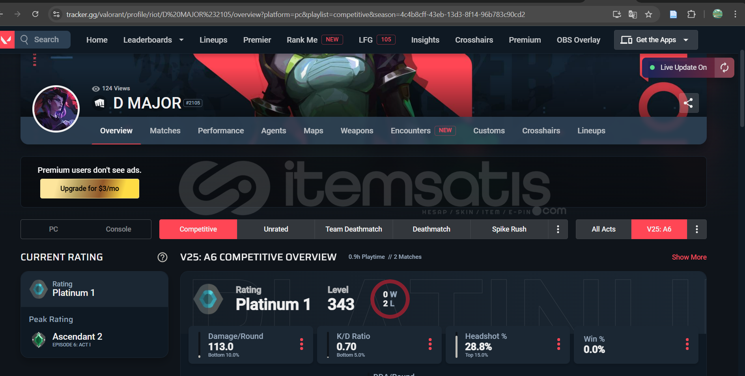Screen dimensions: 745x376
Task: Open the browser extensions puzzle icon
Action: click(x=691, y=15)
